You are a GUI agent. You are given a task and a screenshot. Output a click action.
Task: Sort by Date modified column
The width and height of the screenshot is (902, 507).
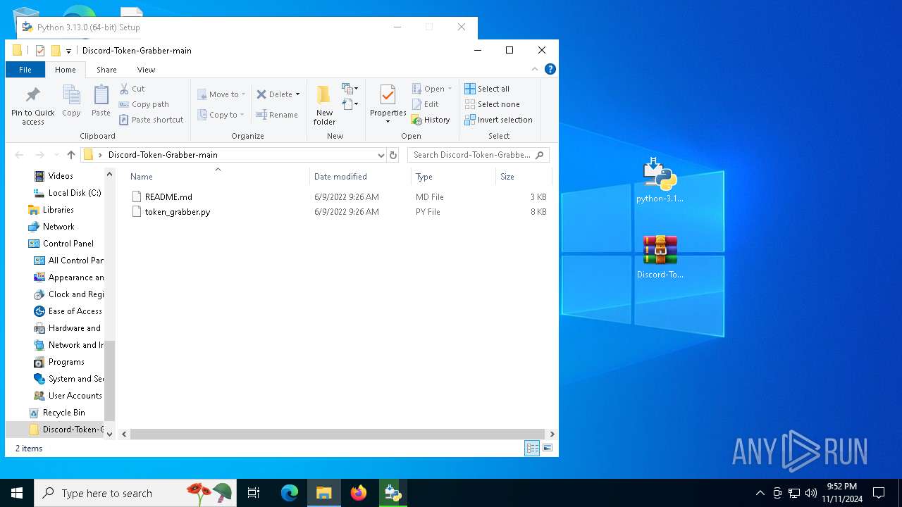[x=360, y=177]
